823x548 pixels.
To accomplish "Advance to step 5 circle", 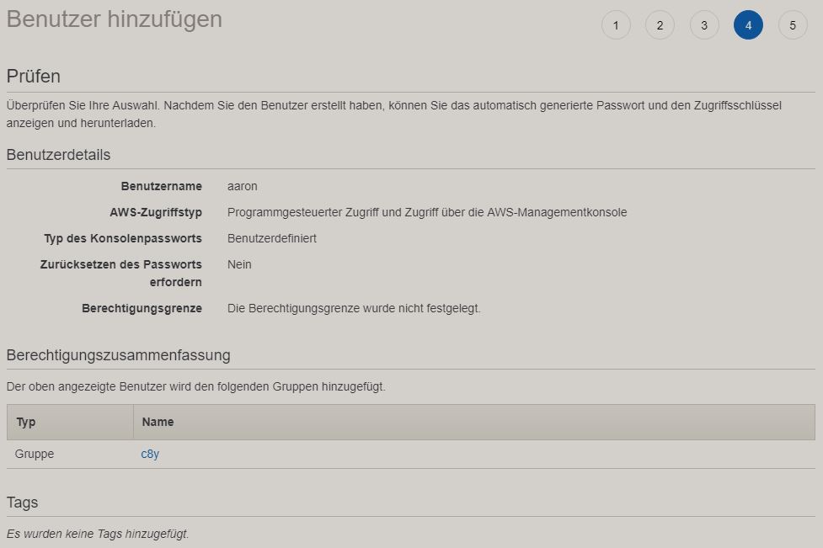I will pos(793,25).
